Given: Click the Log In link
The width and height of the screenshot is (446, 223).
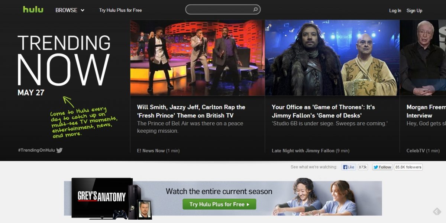Looking at the screenshot, I should click(395, 11).
